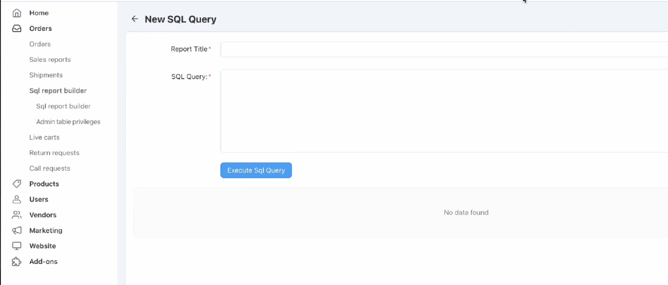Open Admin table privileges
This screenshot has height=285, width=668.
click(x=68, y=122)
